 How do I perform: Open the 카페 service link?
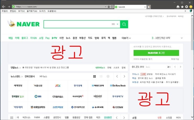point(17,38)
